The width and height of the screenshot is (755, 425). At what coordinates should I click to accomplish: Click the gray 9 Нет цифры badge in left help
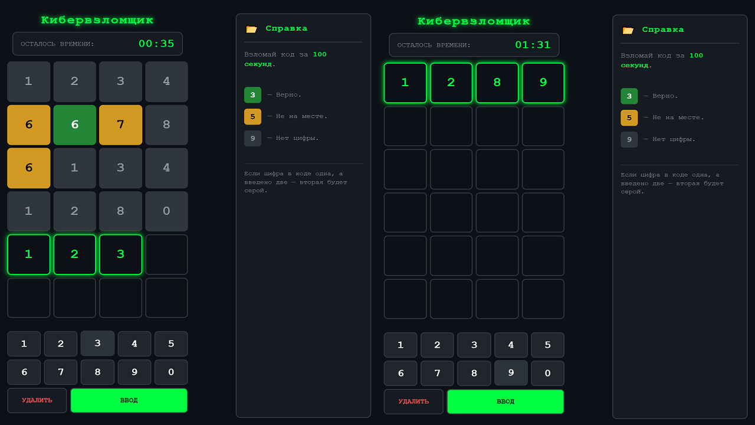[x=252, y=138]
